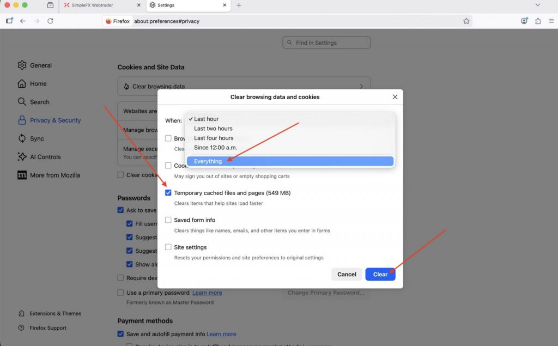Click the back navigation arrow
The width and height of the screenshot is (558, 346).
coord(23,21)
